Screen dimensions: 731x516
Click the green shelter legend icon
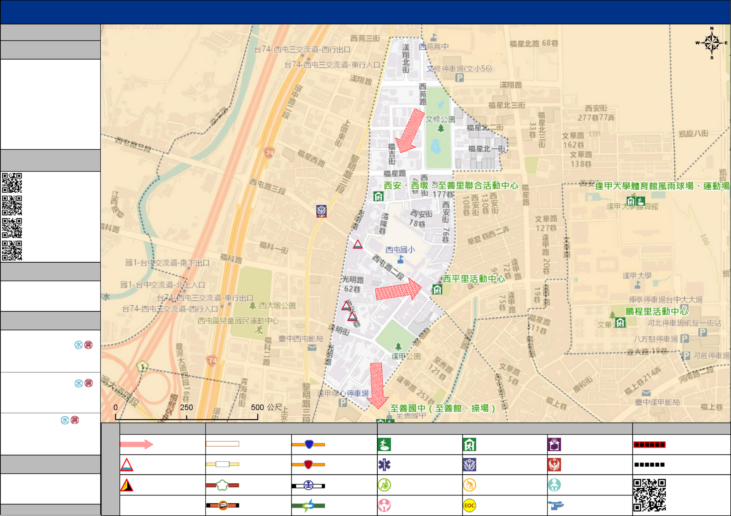(470, 444)
